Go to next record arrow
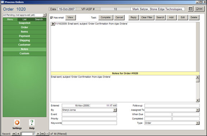207x136 pixels. tap(38, 134)
